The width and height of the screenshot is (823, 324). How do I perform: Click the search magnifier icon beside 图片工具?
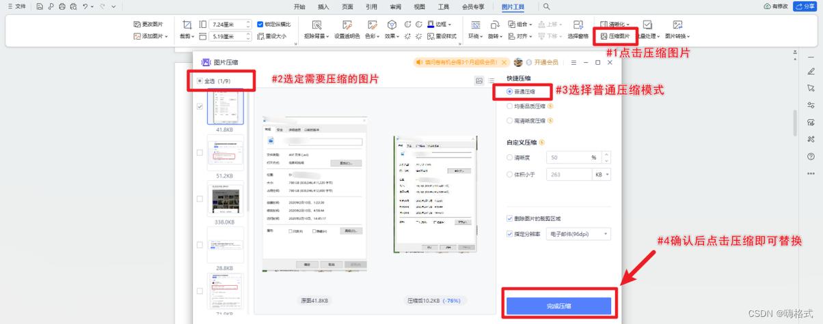pyautogui.click(x=546, y=6)
